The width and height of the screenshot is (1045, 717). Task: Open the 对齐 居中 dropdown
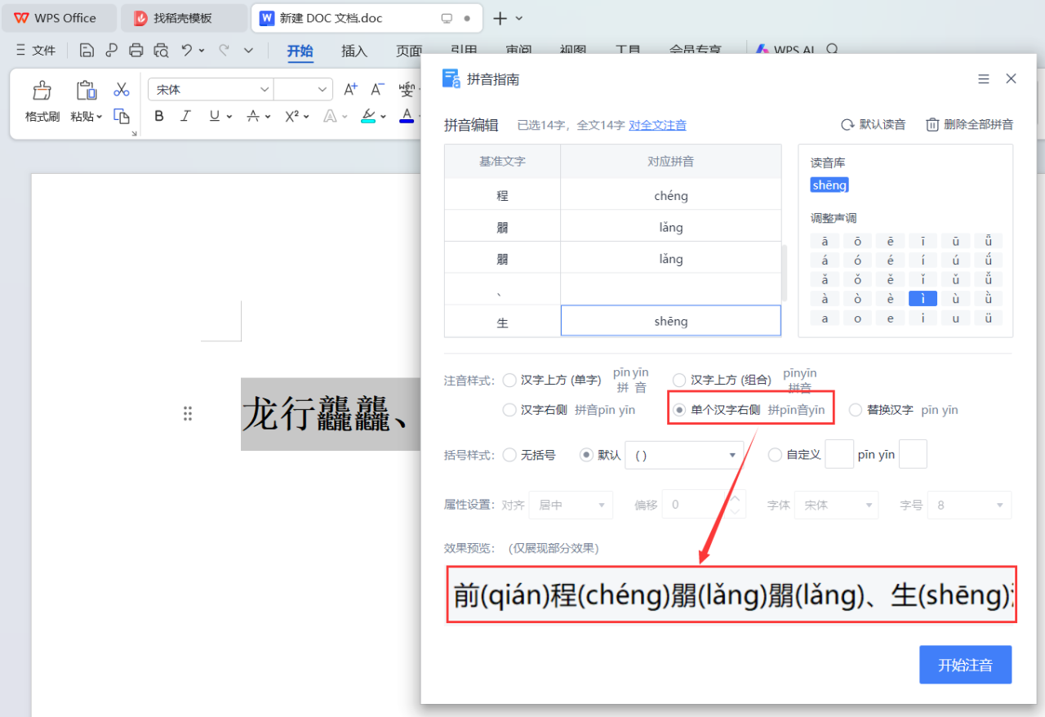(571, 505)
